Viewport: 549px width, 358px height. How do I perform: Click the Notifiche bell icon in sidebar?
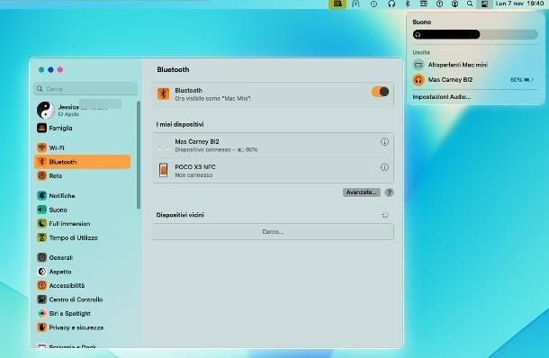[41, 195]
